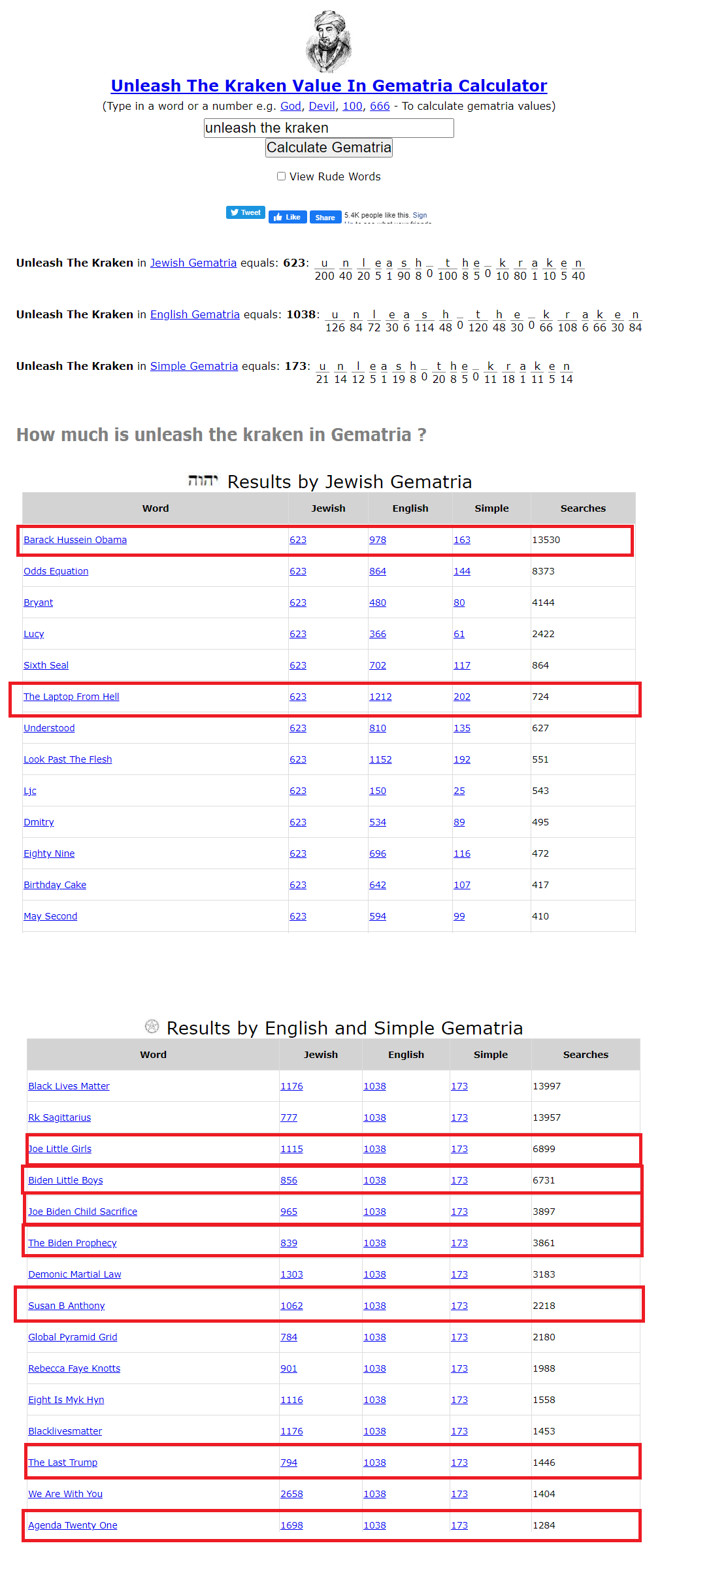Viewport: 711px width, 1571px height.
Task: Open the We Are With You entry
Action: 65,1494
